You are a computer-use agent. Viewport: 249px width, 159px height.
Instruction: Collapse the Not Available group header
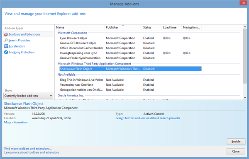click(66, 75)
